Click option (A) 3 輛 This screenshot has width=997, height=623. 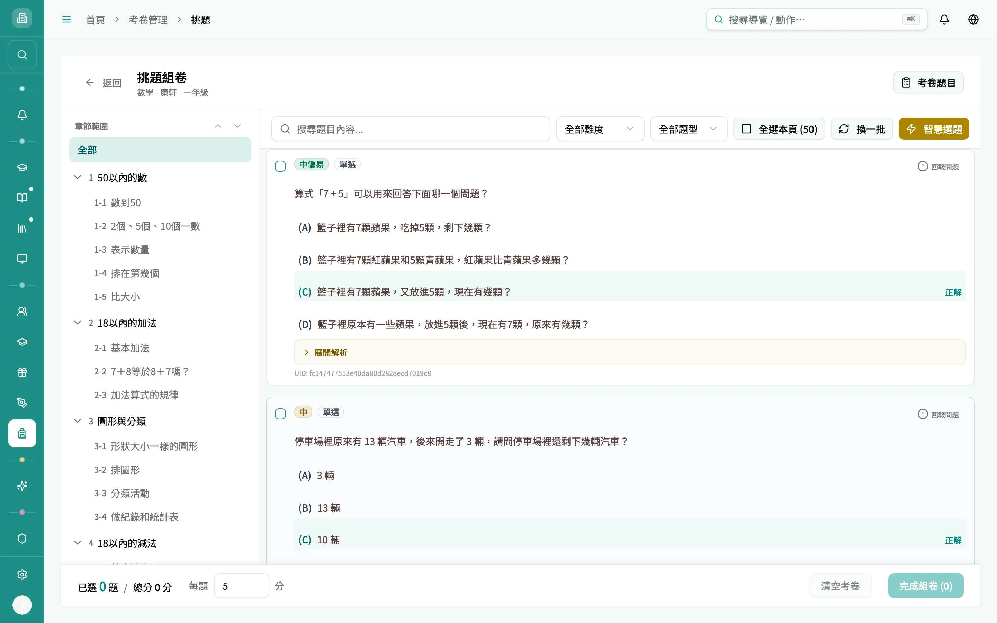[316, 475]
